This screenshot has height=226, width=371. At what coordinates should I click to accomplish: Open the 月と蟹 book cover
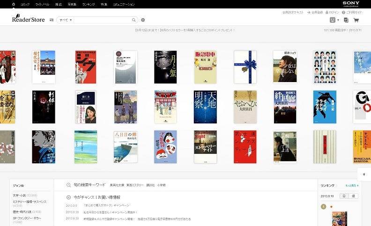pos(165,67)
